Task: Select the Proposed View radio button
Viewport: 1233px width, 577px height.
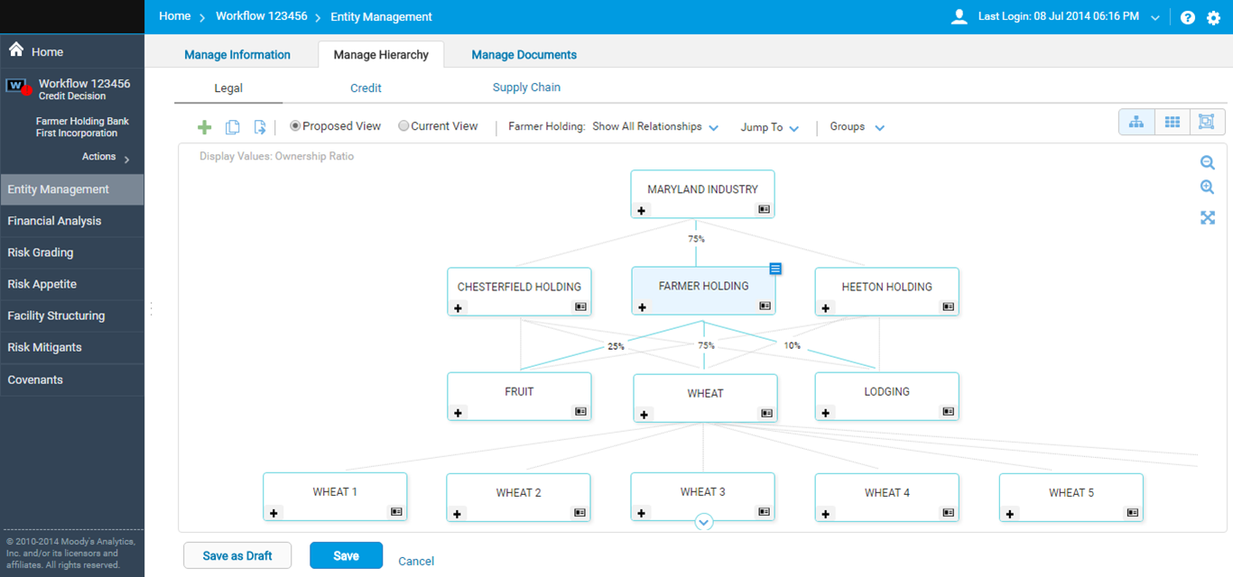Action: click(295, 126)
